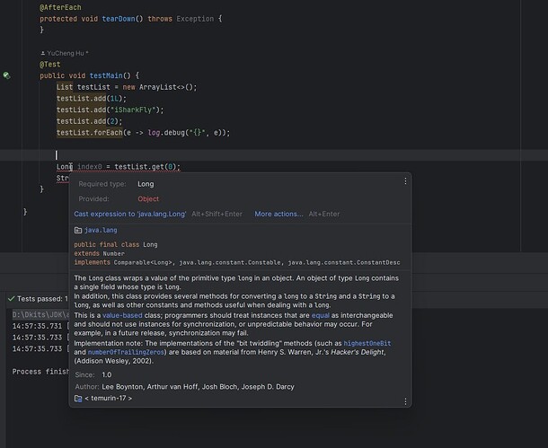Click the author icon beside YuCheng Hu
Screen dimensions: 548x448
[x=42, y=54]
